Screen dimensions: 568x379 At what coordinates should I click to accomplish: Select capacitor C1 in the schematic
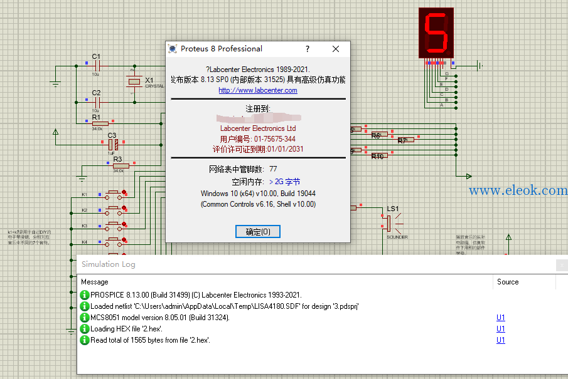pos(97,66)
